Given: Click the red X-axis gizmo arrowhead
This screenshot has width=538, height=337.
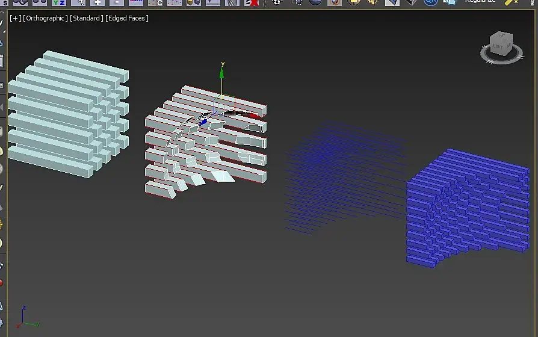Looking at the screenshot, I should [254, 116].
